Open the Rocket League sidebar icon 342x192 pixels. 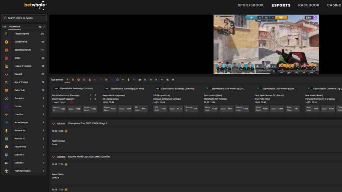(6, 123)
